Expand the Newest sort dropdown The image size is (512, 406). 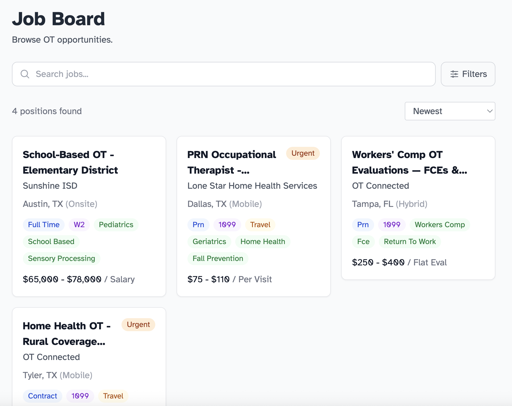click(450, 111)
